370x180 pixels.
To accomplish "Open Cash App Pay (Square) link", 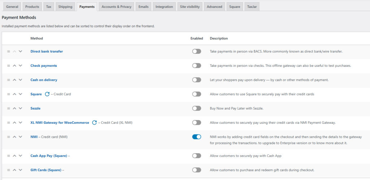I will tap(49, 156).
